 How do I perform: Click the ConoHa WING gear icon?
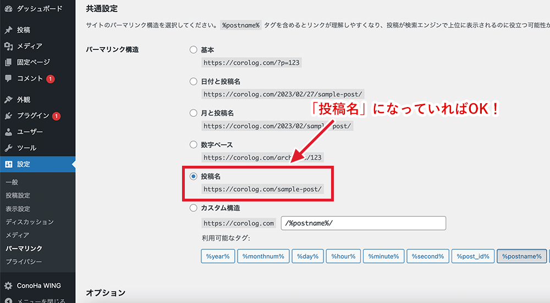[8, 285]
